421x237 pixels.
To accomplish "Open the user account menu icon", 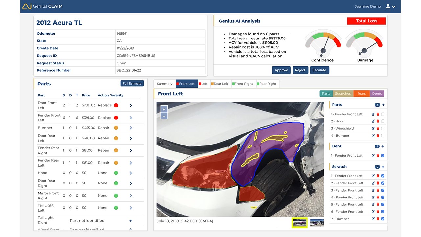I will tap(391, 6).
